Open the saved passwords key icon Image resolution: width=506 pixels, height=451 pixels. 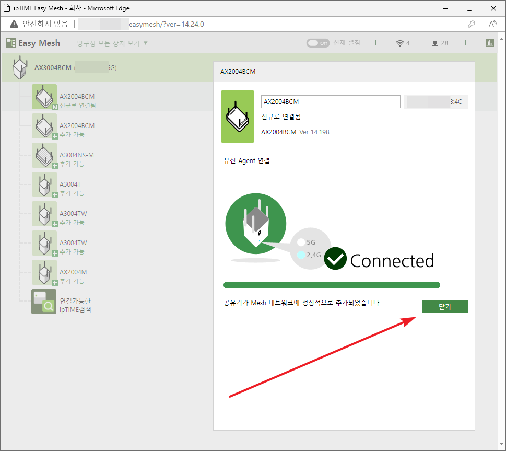472,24
